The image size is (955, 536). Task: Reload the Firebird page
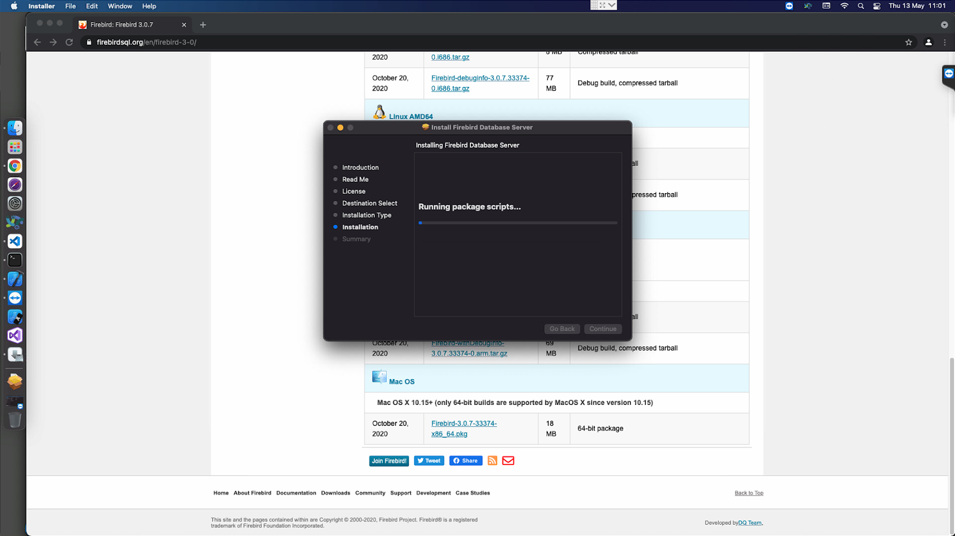coord(69,42)
